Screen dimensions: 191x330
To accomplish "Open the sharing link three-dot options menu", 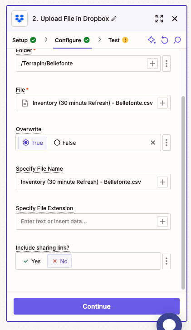I will pos(167,261).
